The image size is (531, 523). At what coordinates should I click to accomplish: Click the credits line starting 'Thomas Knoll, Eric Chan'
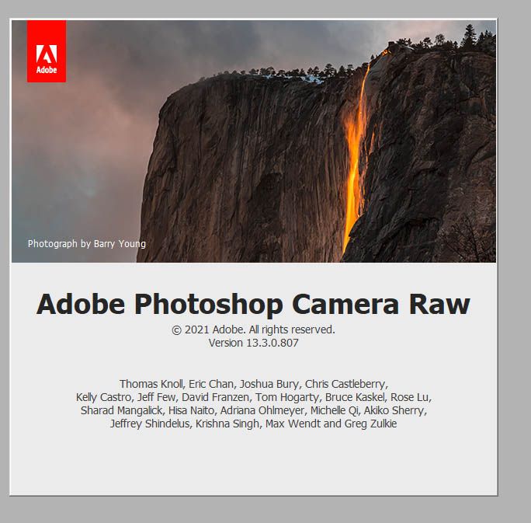[x=254, y=384]
